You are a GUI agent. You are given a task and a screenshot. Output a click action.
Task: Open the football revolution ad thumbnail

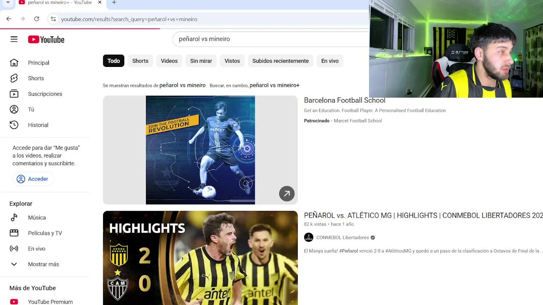click(200, 150)
